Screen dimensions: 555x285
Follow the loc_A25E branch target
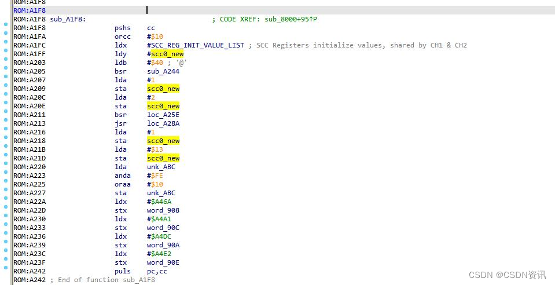point(163,115)
